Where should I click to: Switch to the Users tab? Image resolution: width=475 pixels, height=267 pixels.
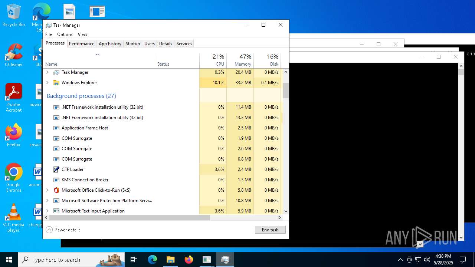(150, 44)
